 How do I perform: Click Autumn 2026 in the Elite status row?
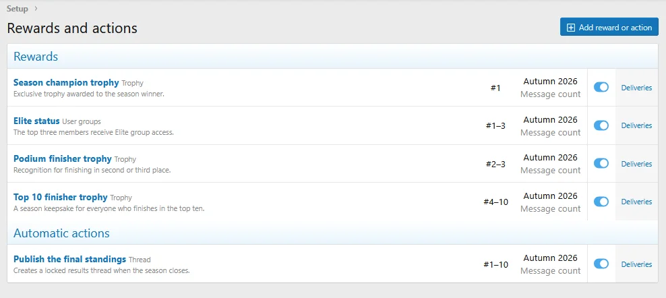point(550,119)
